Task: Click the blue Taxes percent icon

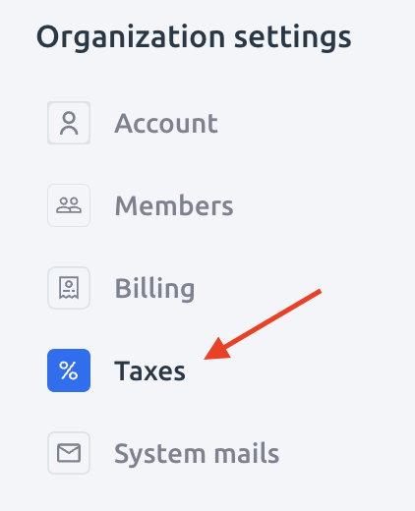Action: (69, 370)
